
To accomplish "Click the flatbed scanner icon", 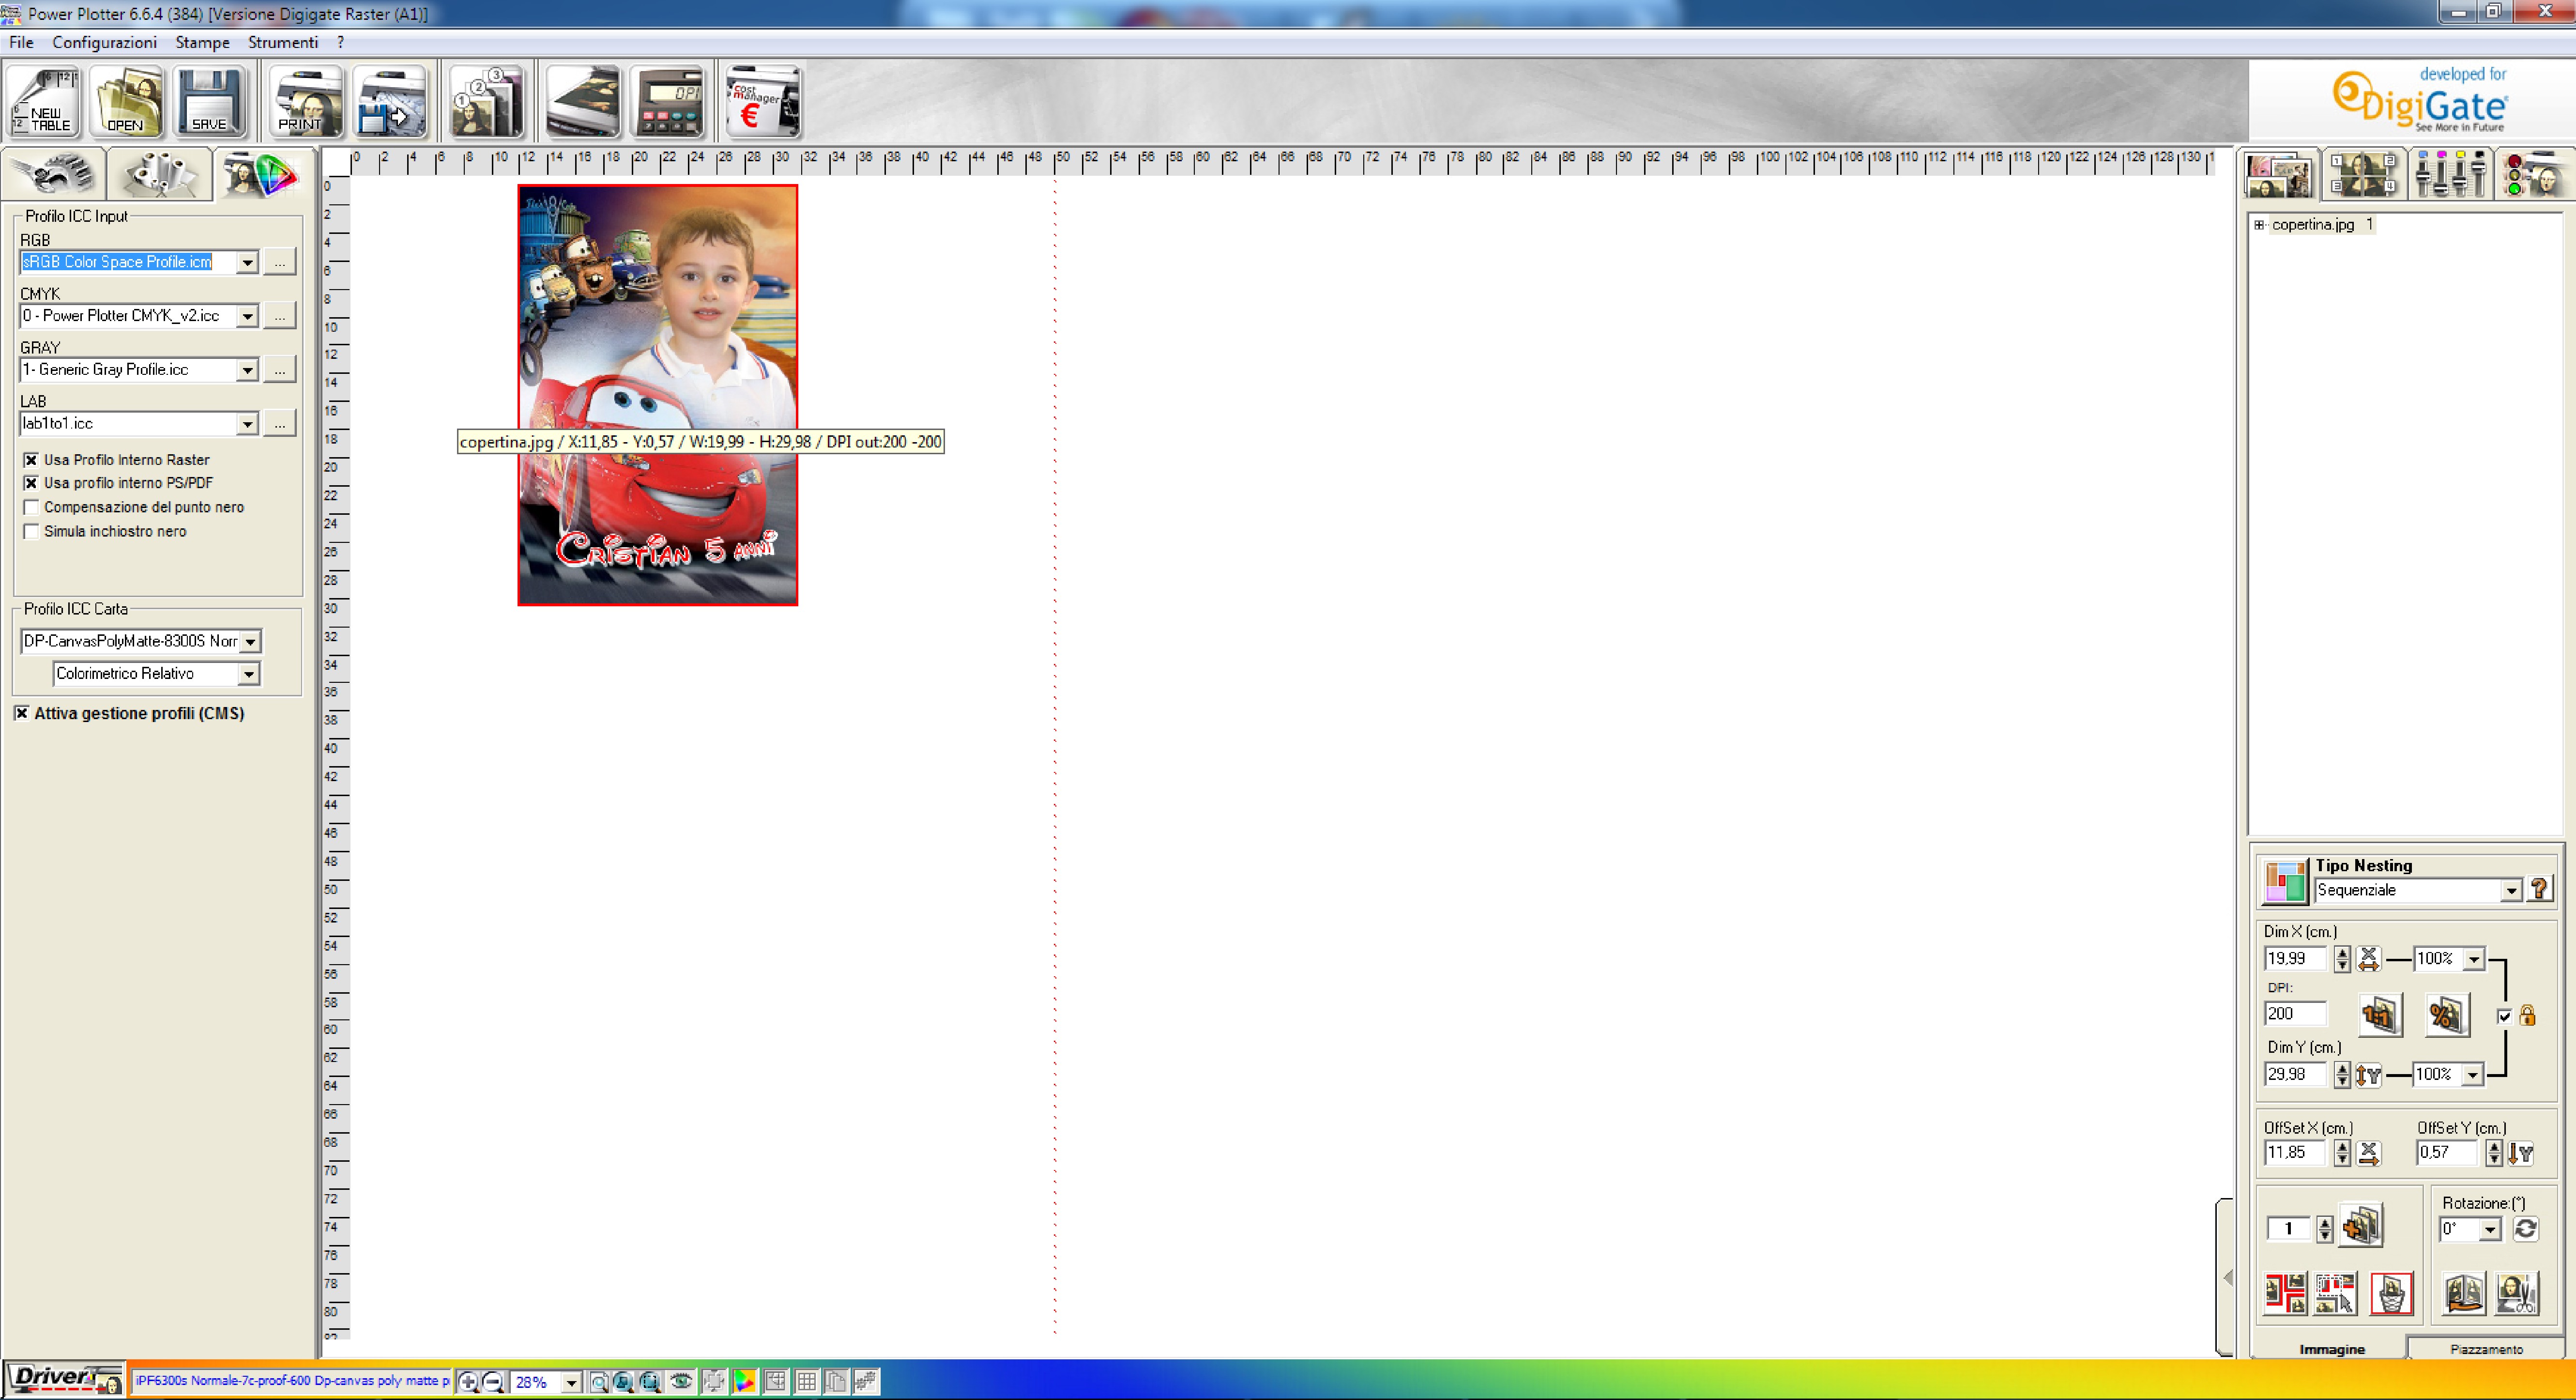I will (x=583, y=101).
